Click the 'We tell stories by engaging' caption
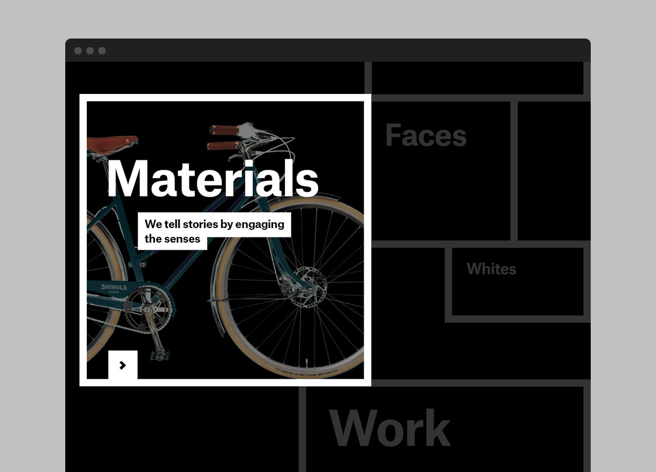Image resolution: width=656 pixels, height=472 pixels. (214, 225)
